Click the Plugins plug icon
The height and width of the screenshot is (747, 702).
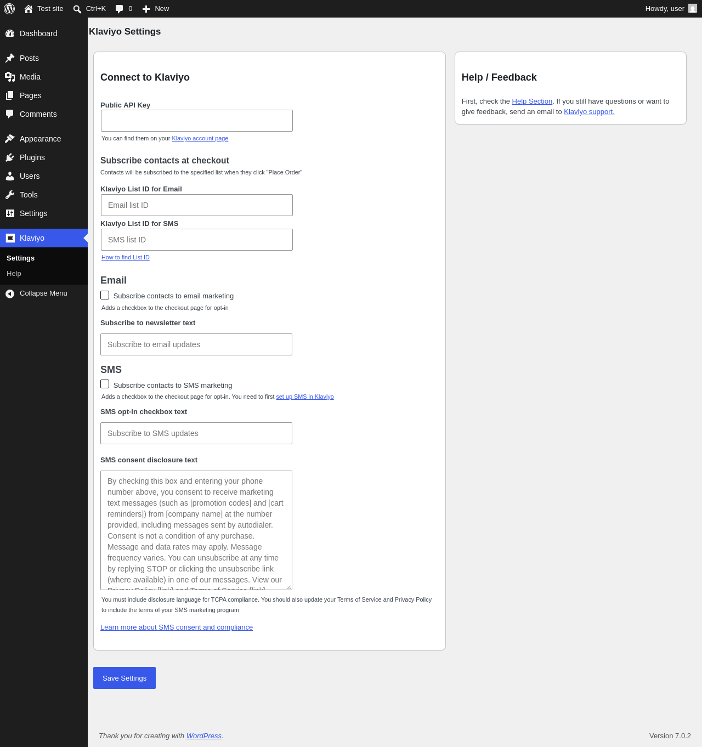click(10, 157)
